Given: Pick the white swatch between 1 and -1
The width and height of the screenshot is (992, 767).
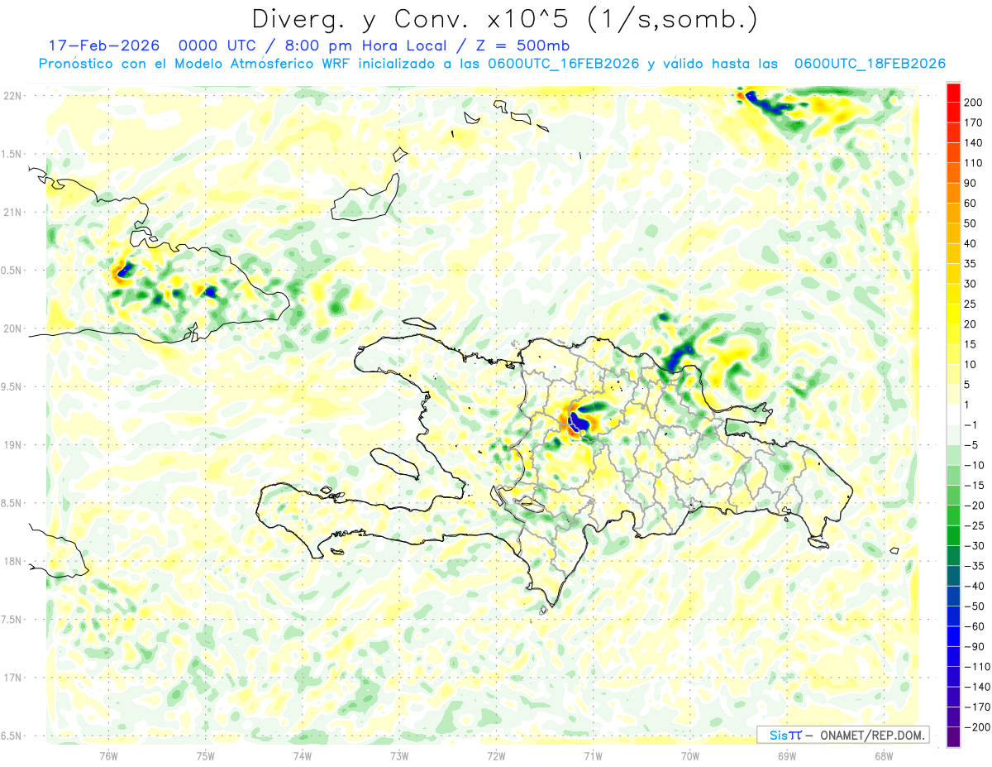Looking at the screenshot, I should (x=954, y=415).
